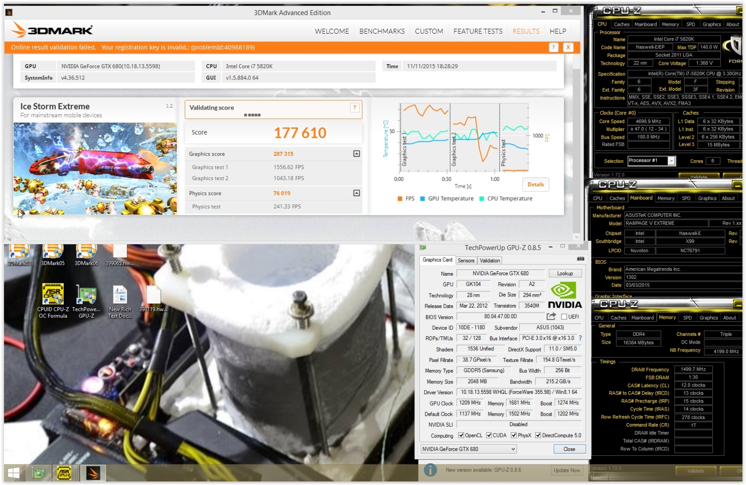Viewport: 746px width, 485px height.
Task: Click the GPU-Z Name field value
Action: click(x=501, y=273)
